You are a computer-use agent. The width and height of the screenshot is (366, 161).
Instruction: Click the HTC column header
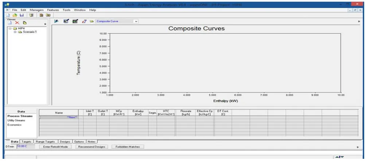tap(166, 113)
